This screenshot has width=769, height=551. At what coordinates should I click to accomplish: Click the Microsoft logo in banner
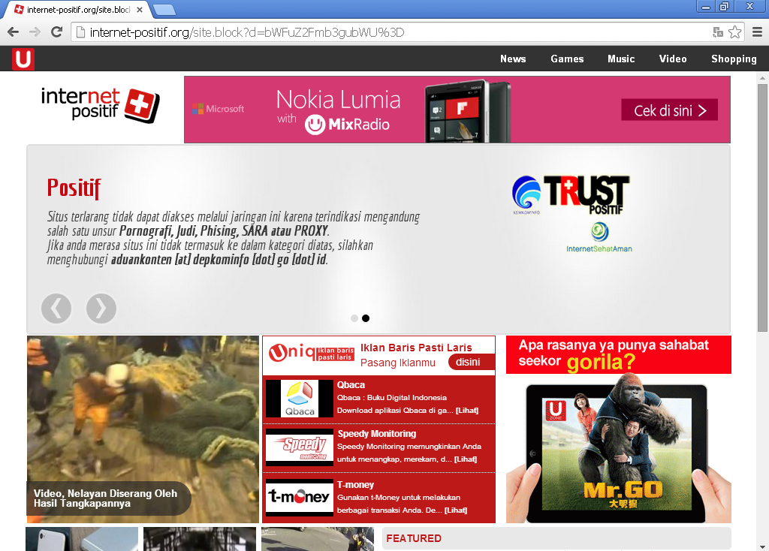tap(219, 109)
